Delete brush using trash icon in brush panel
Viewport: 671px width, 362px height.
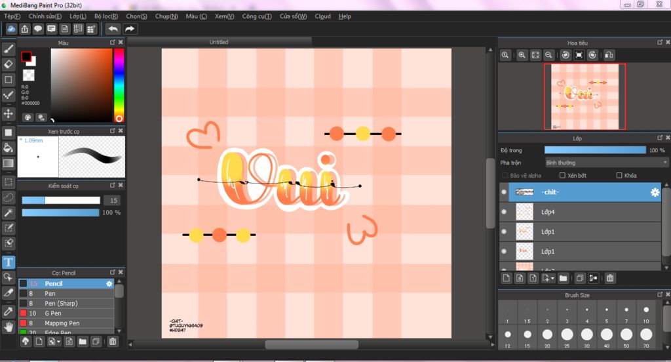pos(113,342)
